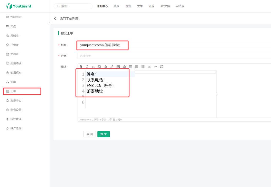Click the 返回 back button
This screenshot has height=187, width=271.
(90, 134)
